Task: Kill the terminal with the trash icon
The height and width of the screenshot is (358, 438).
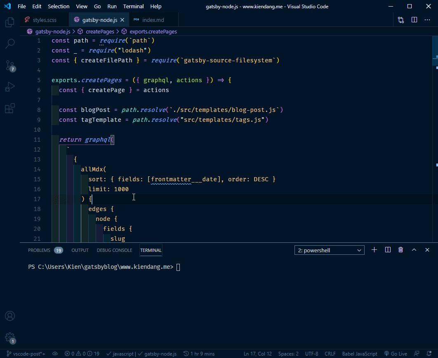Action: tap(400, 250)
